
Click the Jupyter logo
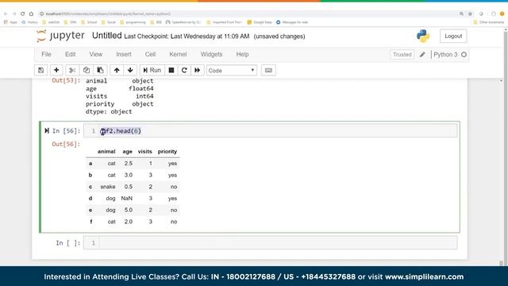pos(60,35)
